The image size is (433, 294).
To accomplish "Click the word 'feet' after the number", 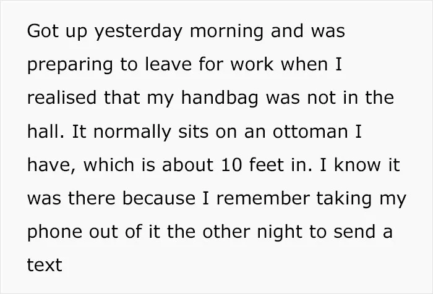I will point(267,165).
